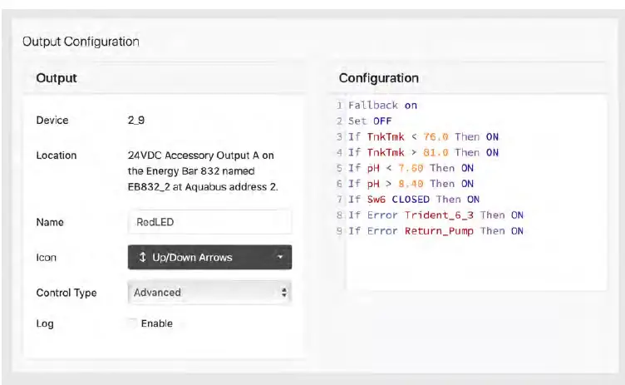Click the Error Return_Pump code line

[x=436, y=231]
